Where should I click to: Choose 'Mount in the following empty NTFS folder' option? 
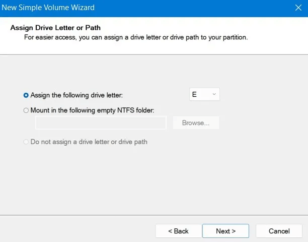(x=26, y=110)
